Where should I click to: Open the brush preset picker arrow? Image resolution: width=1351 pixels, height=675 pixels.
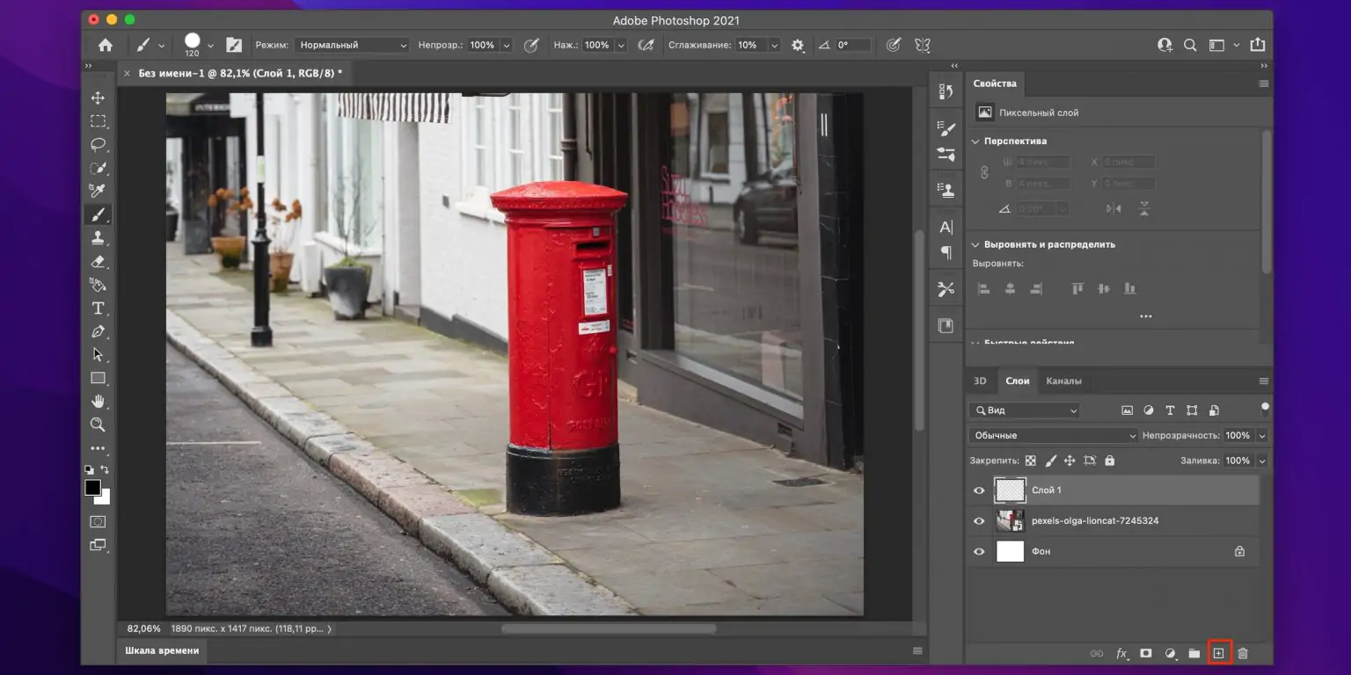(210, 46)
